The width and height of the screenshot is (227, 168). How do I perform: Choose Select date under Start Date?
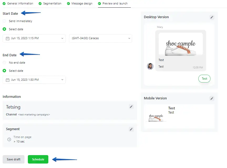point(4,29)
